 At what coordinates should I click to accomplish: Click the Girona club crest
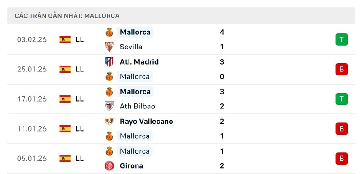tap(109, 166)
